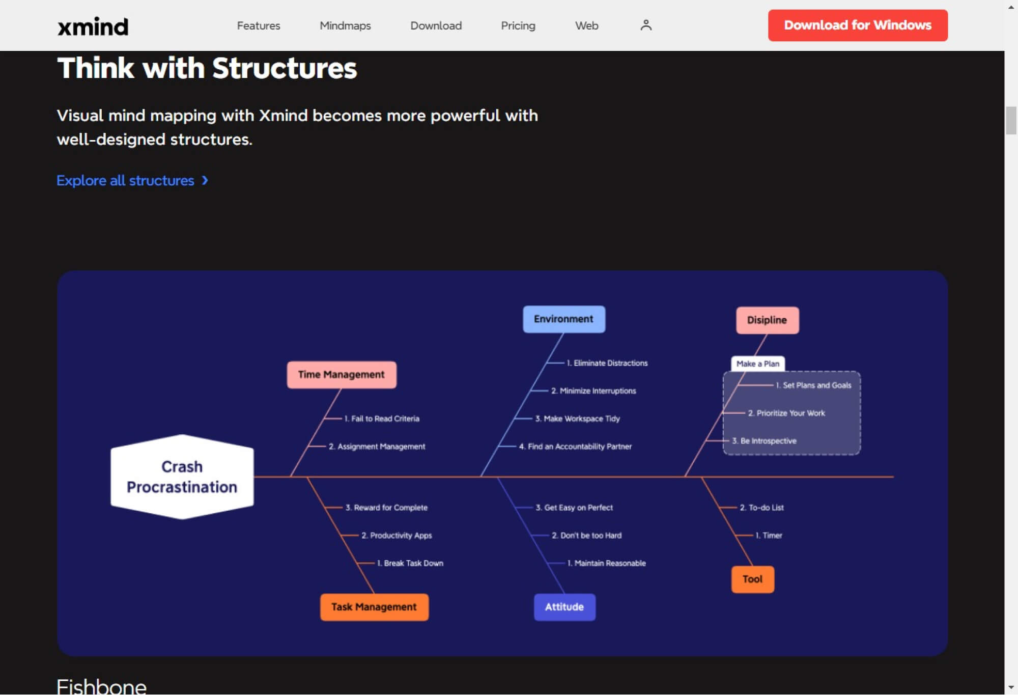This screenshot has height=695, width=1018.
Task: Click the user account icon
Action: click(x=645, y=25)
